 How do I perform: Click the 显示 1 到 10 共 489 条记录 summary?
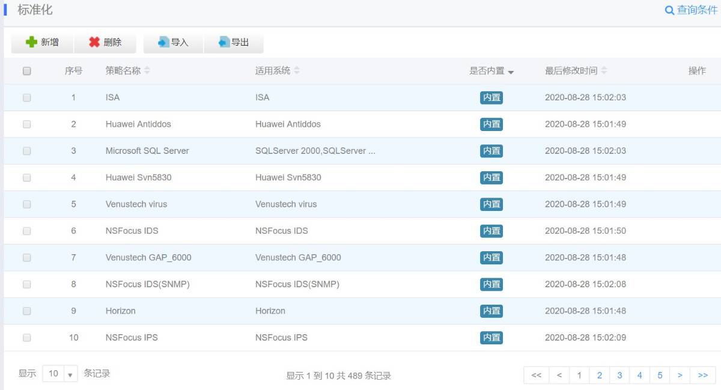click(339, 376)
